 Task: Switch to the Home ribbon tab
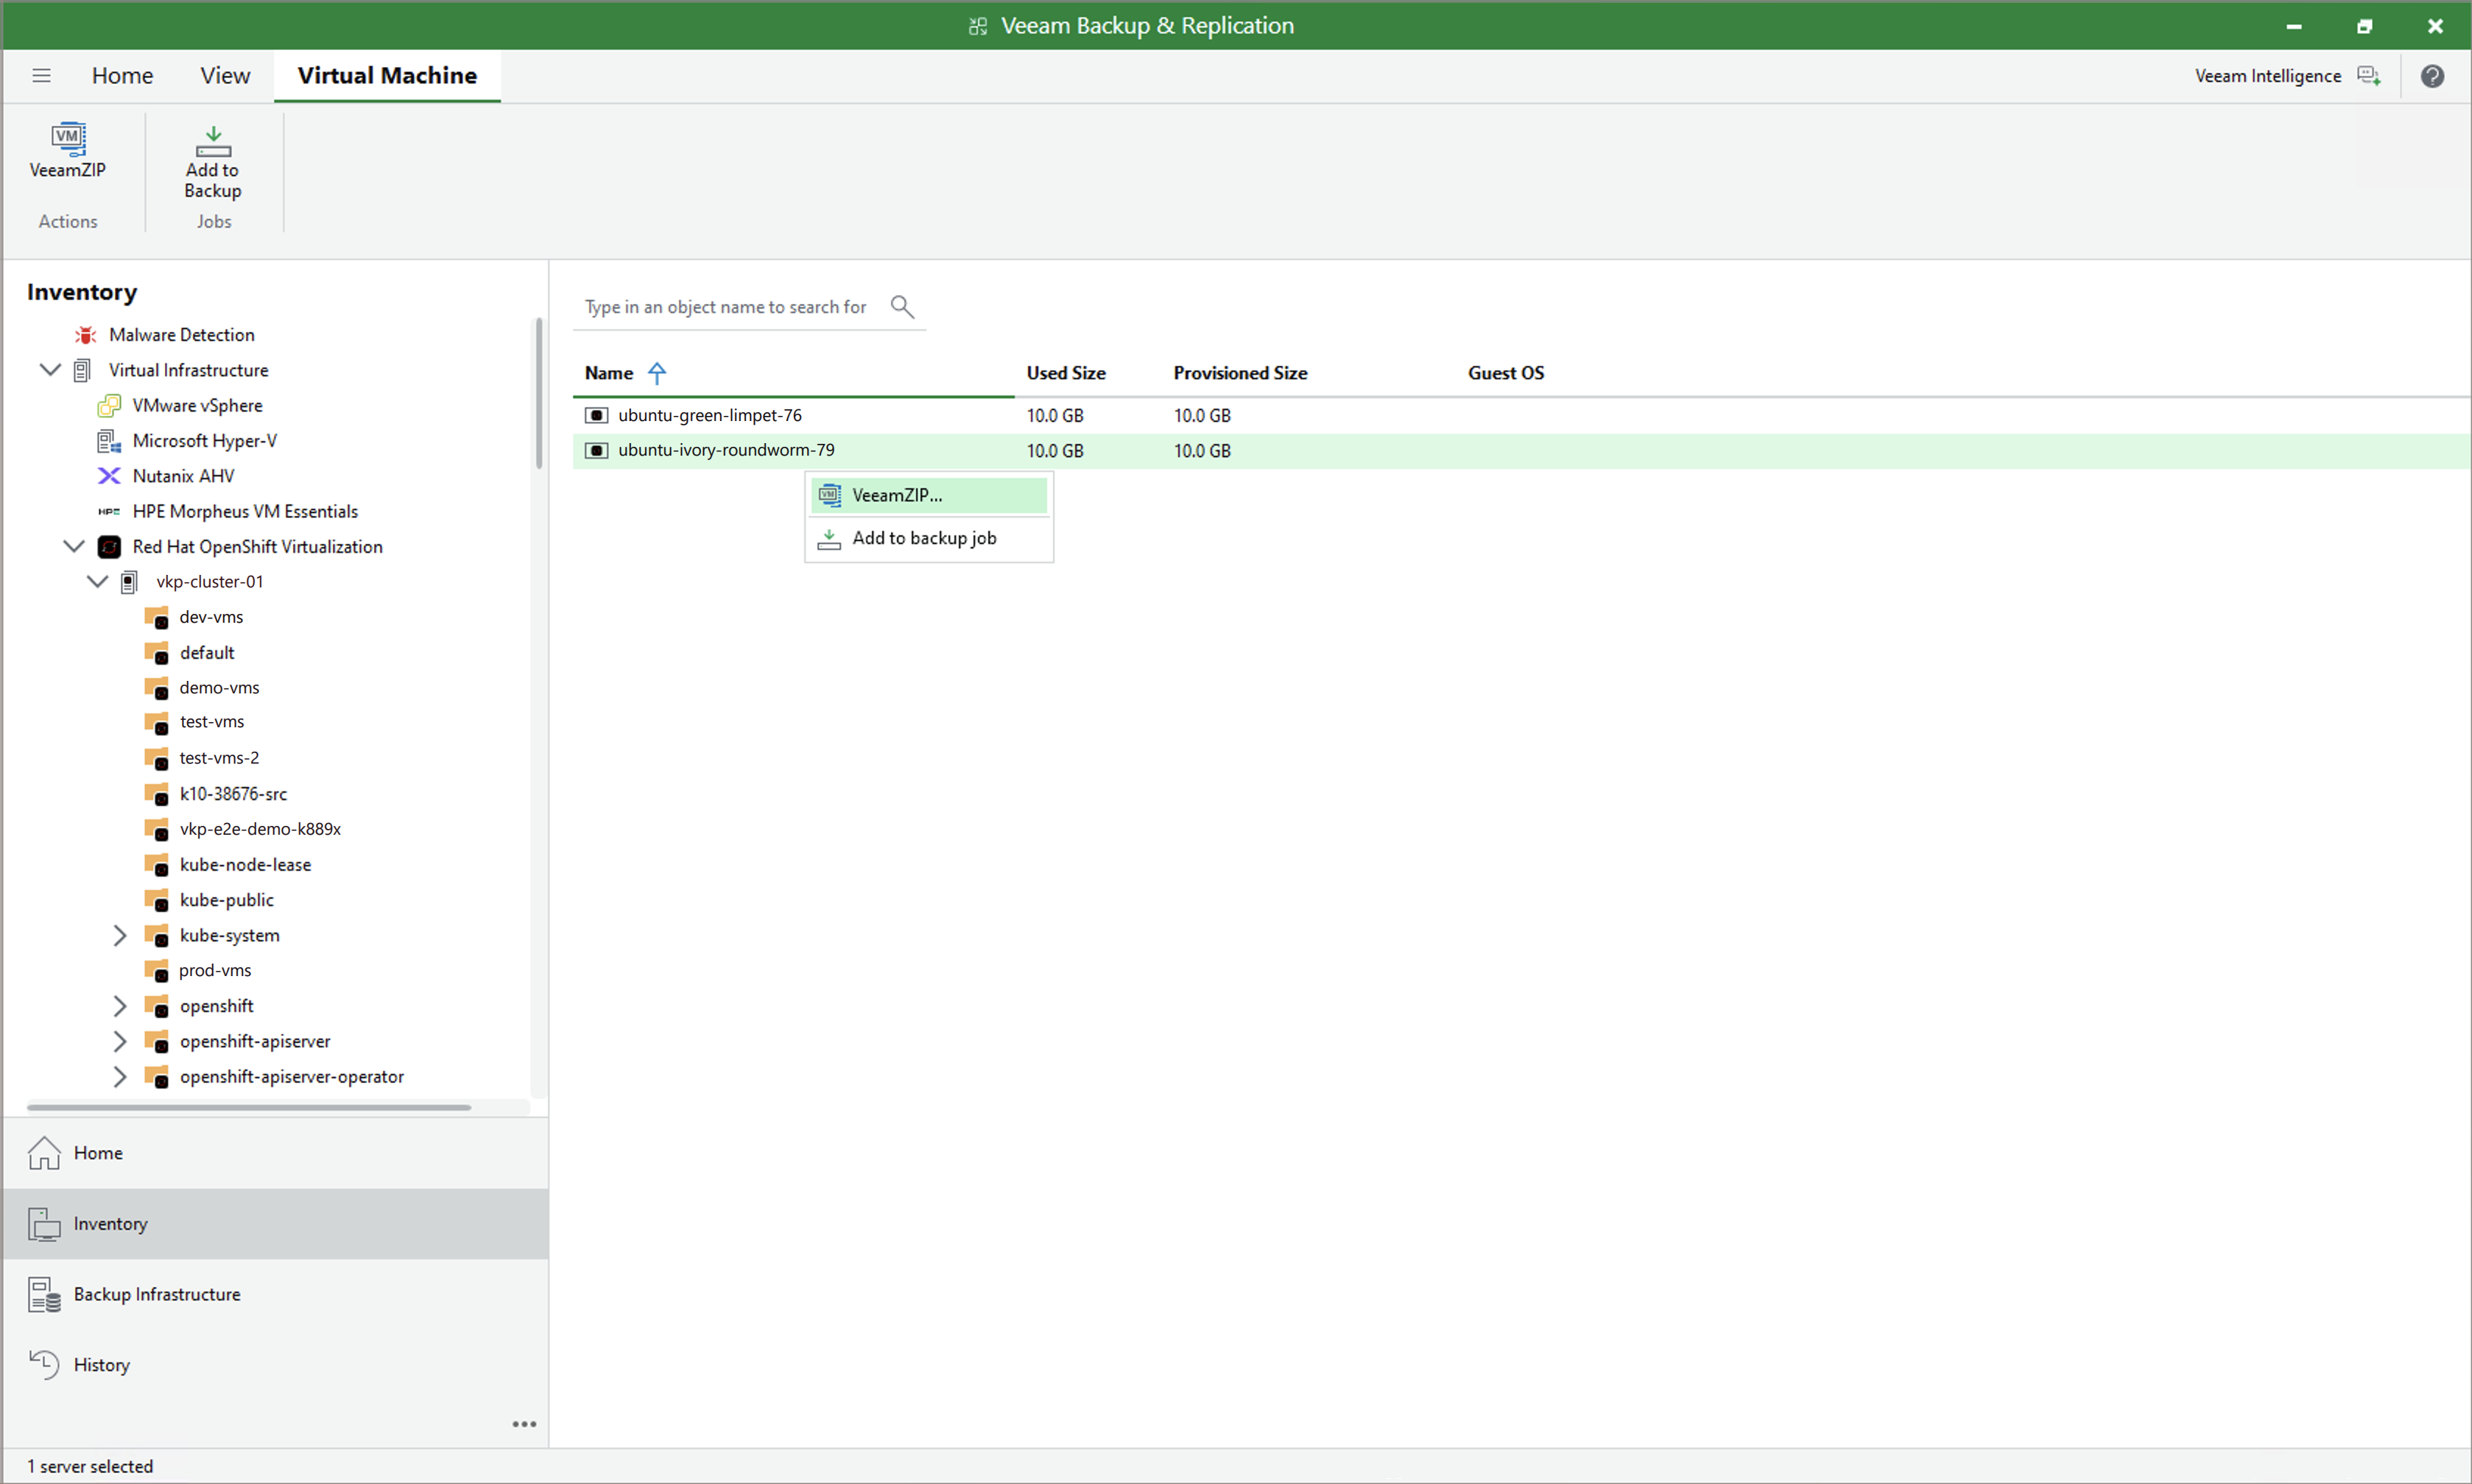coord(122,76)
